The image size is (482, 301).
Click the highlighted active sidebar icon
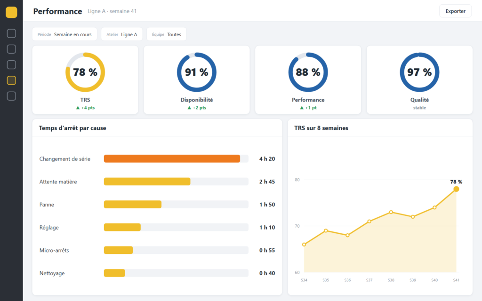[11, 80]
